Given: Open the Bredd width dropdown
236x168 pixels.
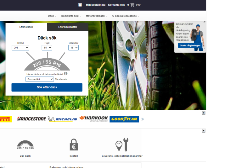Looking at the screenshot, I should click(20, 48).
